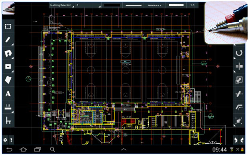Tap the Android Home button
Viewport: 249px width, 155px height.
coord(23,149)
